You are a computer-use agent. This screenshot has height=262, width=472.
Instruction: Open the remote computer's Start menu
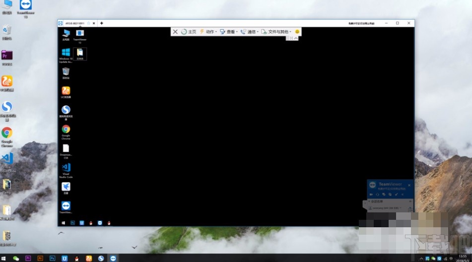pyautogui.click(x=64, y=223)
